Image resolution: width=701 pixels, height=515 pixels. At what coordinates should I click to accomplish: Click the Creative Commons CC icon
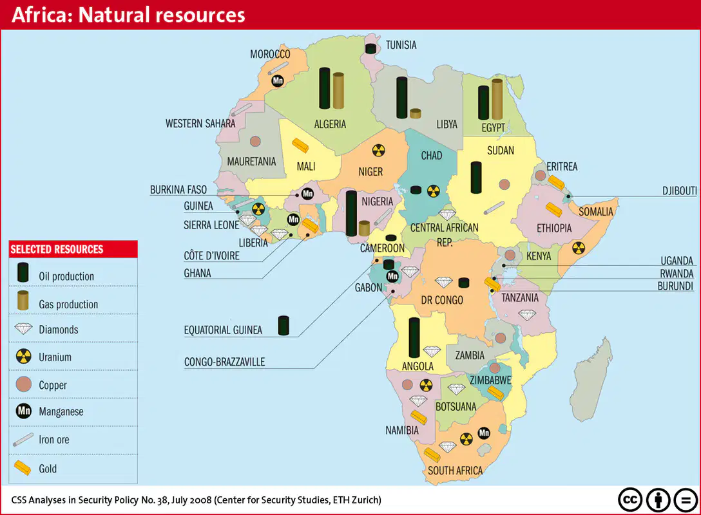tap(630, 500)
